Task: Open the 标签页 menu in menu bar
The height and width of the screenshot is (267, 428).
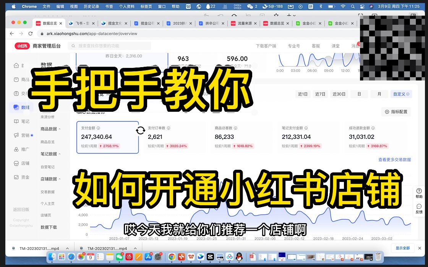Action: [146, 6]
